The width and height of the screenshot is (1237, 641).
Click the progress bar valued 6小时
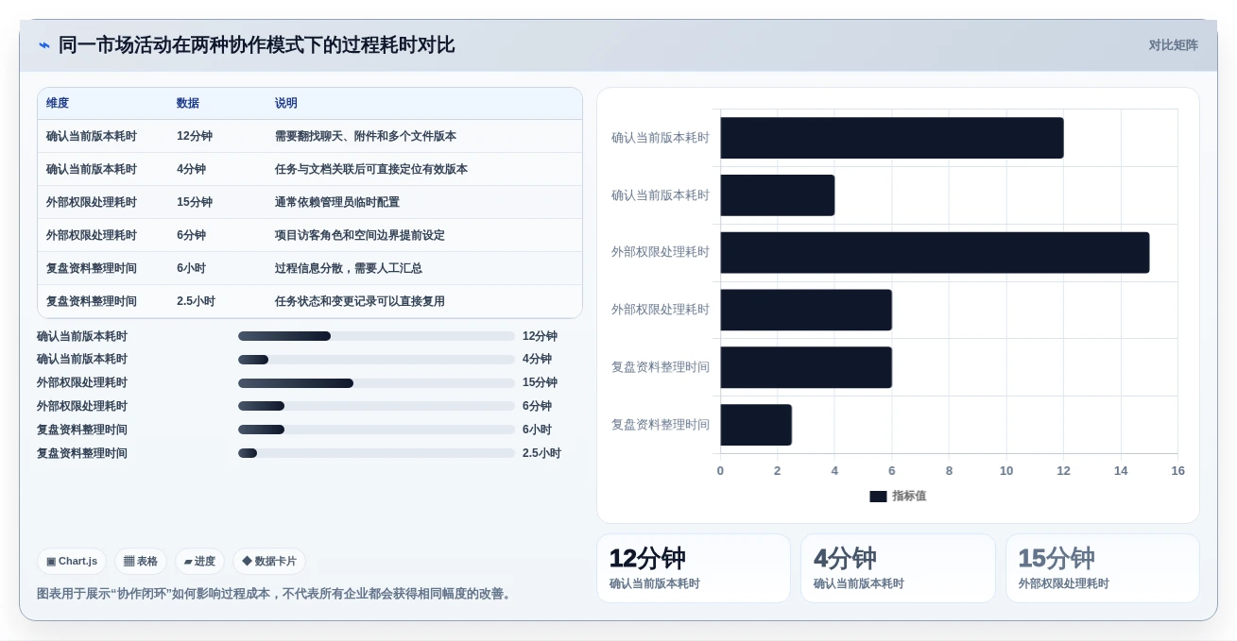(x=376, y=430)
